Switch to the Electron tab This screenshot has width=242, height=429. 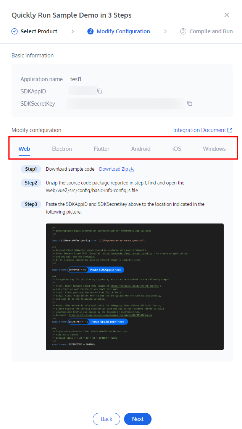pos(62,149)
